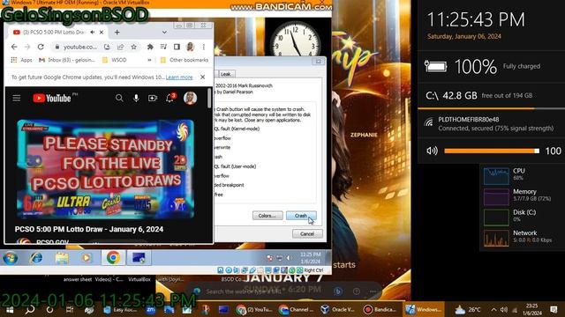This screenshot has height=317, width=565.
Task: Dismiss the Chrome update notice
Action: click(202, 77)
